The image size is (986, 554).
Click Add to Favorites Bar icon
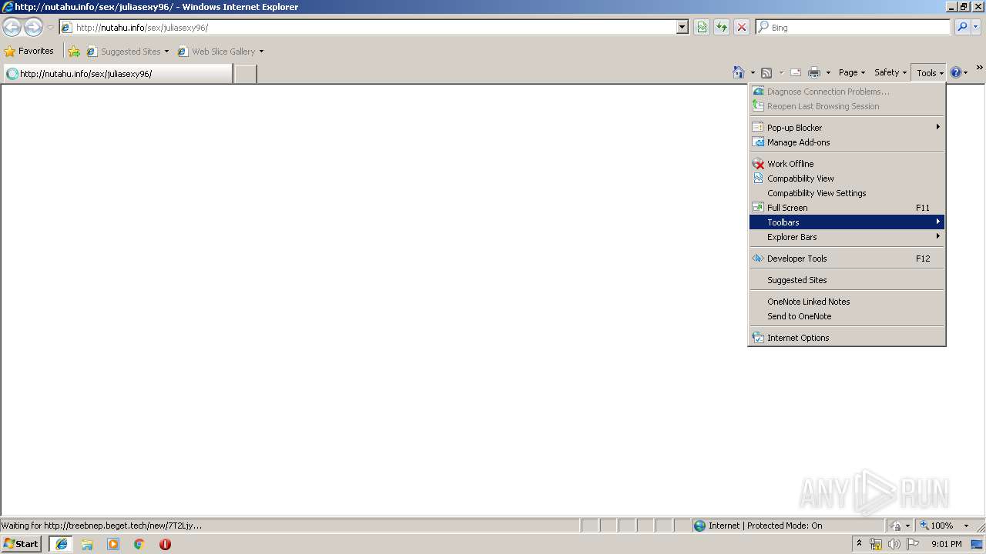tap(74, 52)
